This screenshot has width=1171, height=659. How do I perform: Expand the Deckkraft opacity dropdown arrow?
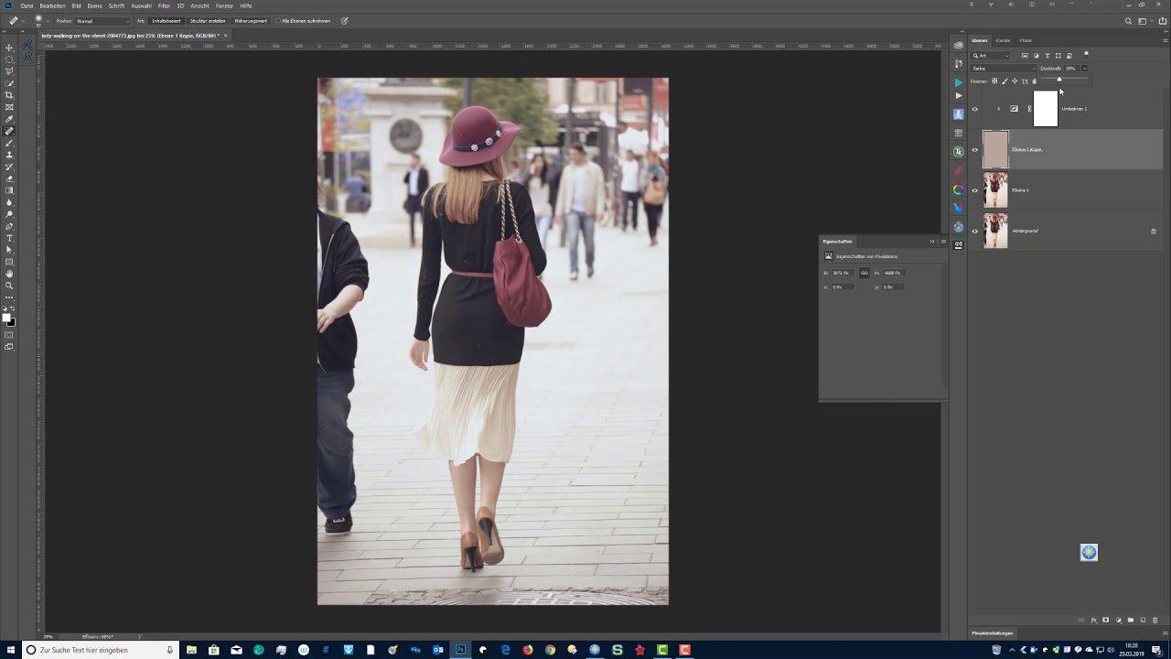(1085, 69)
